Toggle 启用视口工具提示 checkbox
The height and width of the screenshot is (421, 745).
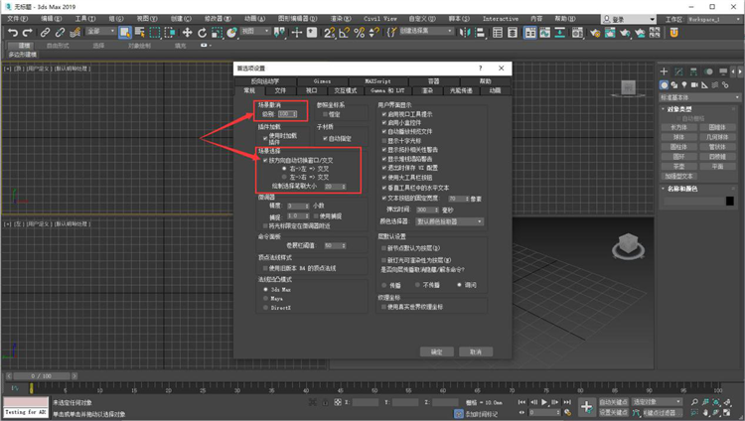[383, 114]
